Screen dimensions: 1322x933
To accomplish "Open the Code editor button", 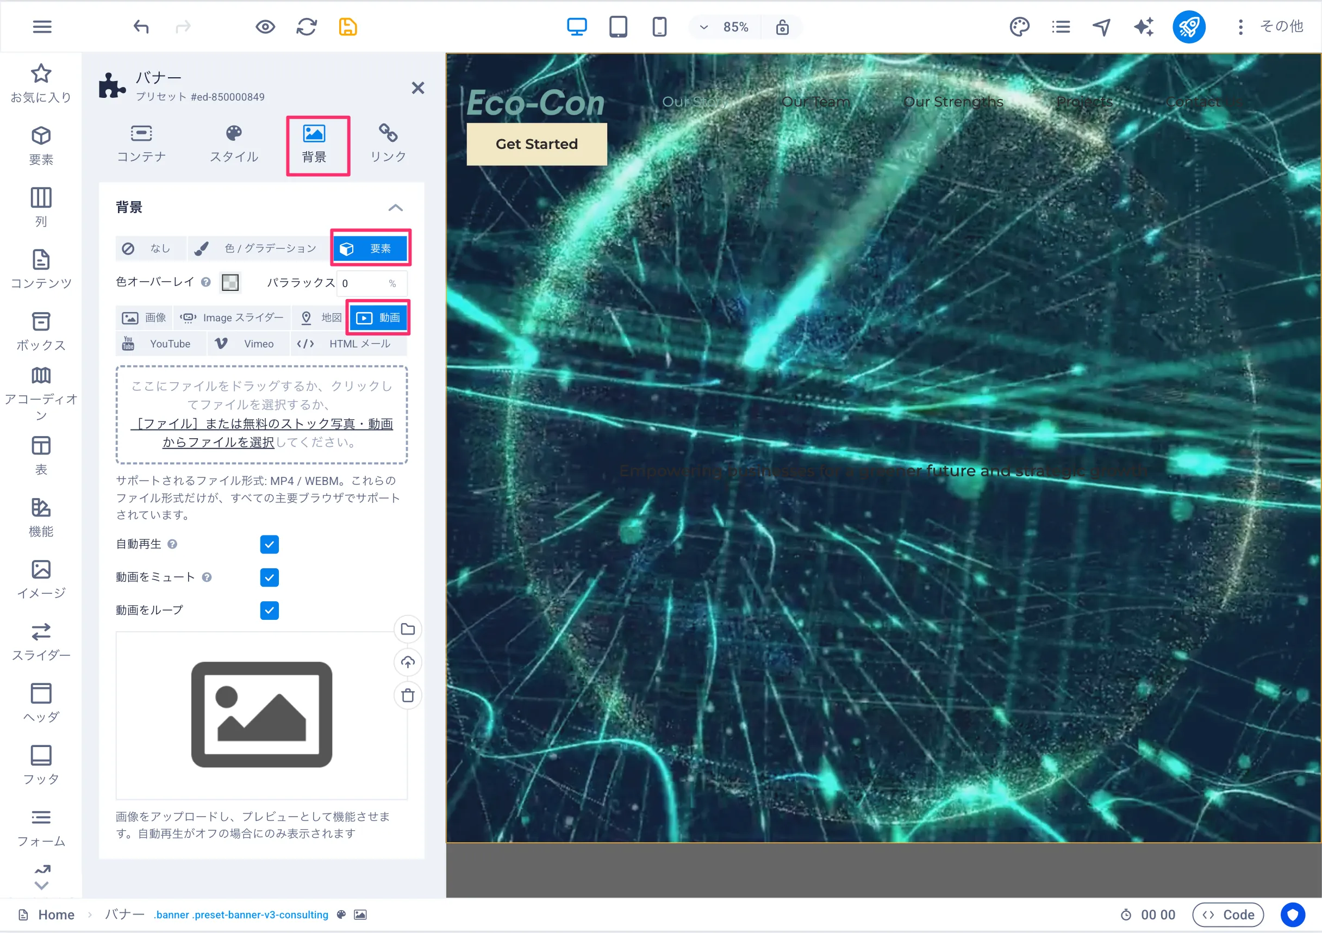I will click(x=1228, y=915).
